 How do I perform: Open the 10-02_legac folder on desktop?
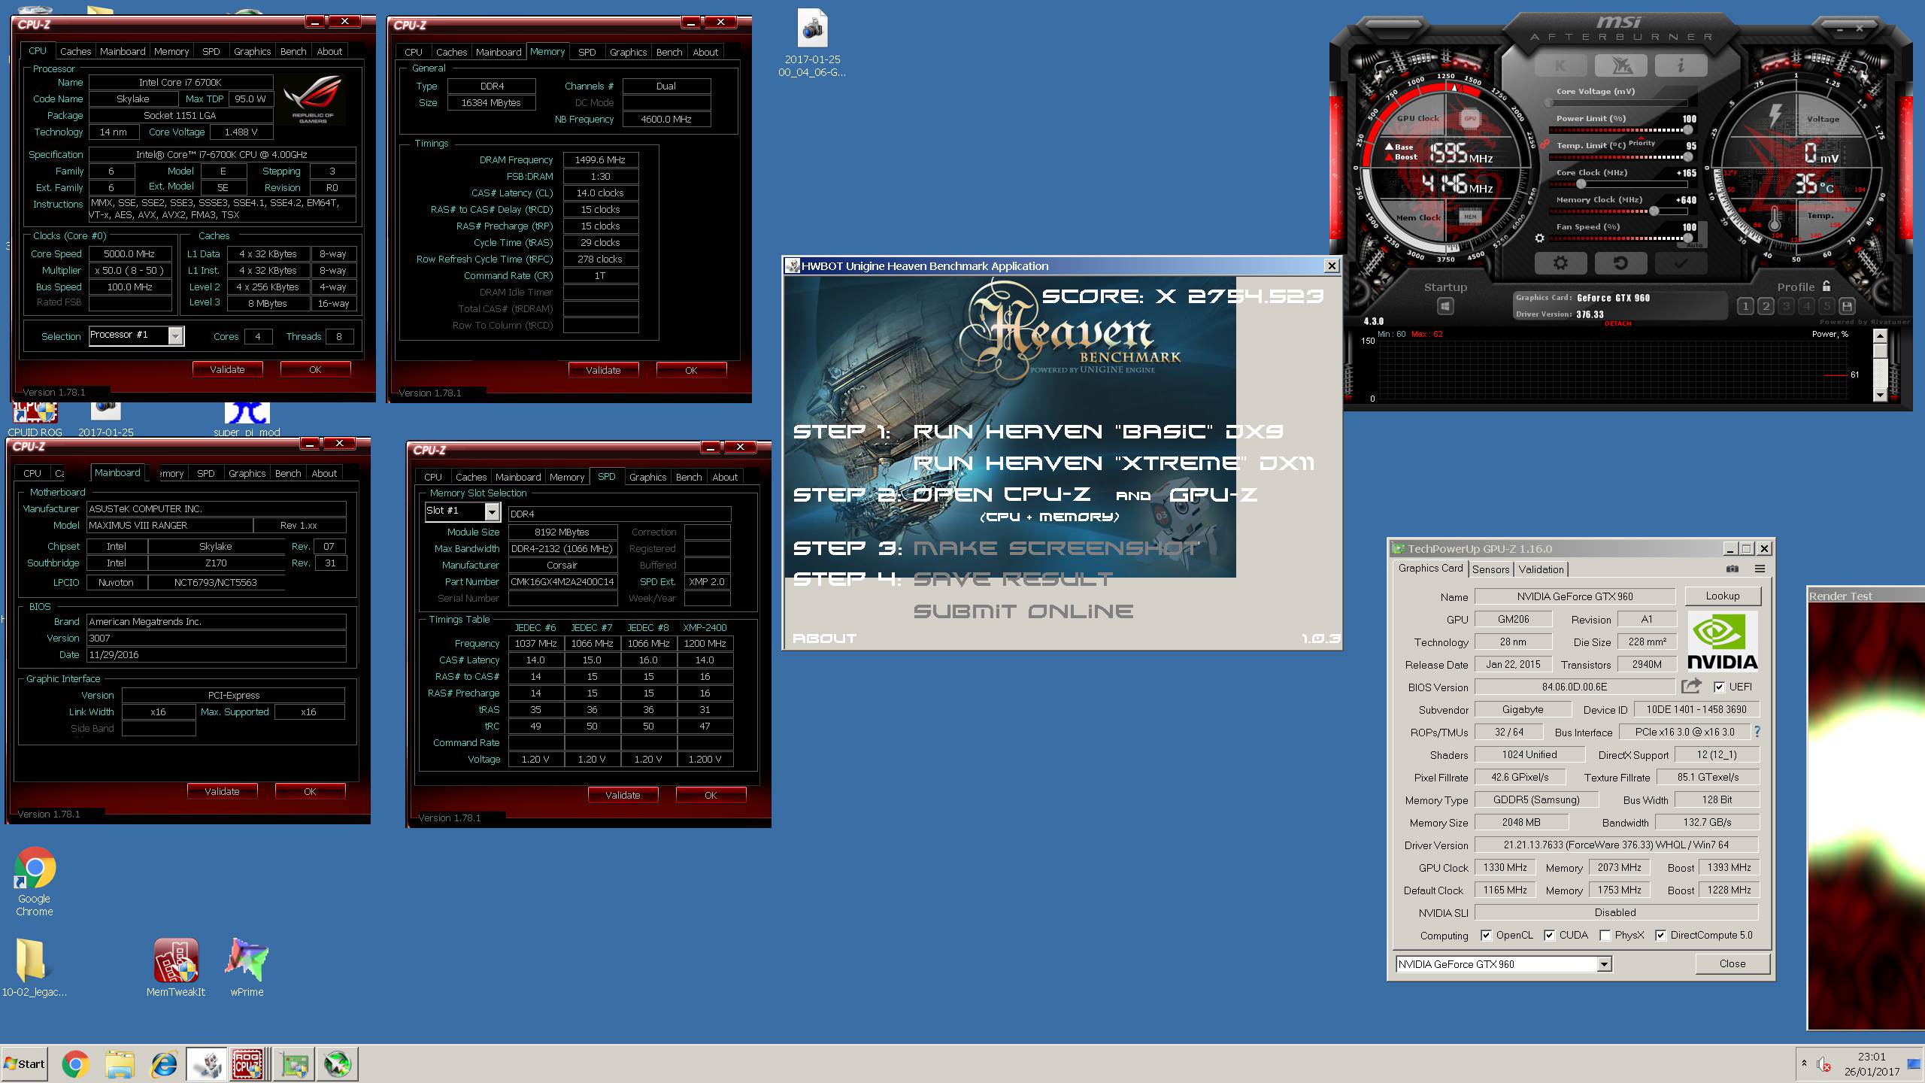pos(34,967)
